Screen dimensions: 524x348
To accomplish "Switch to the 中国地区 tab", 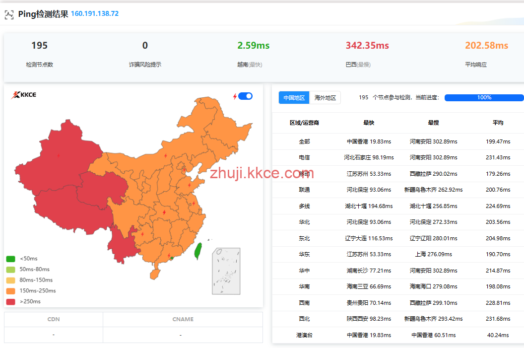I will pyautogui.click(x=294, y=98).
